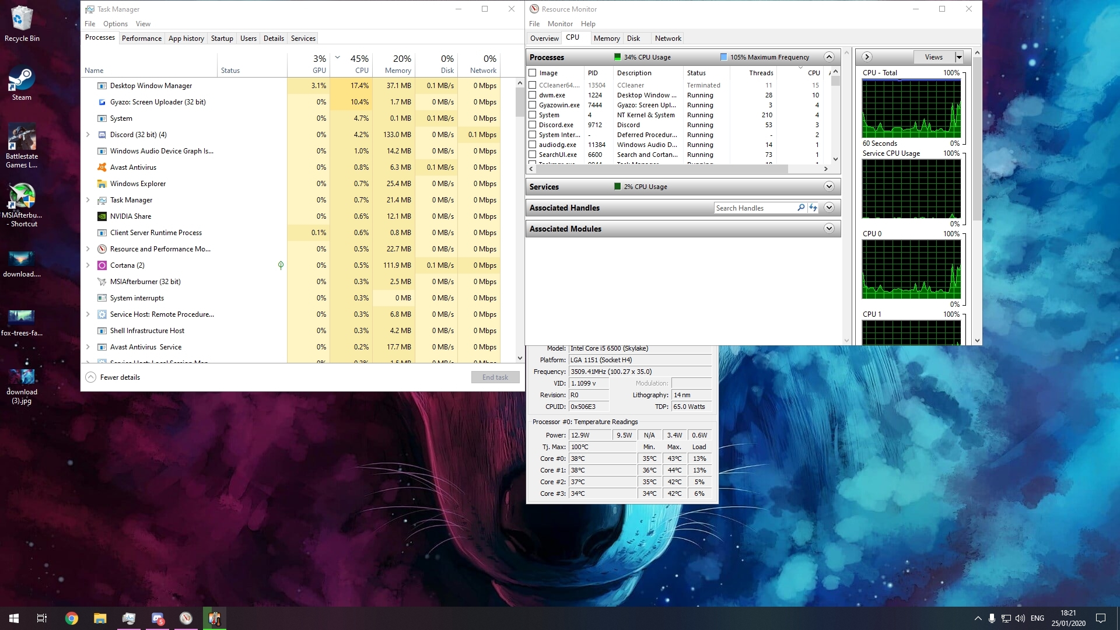Click the refresh icon beside Search Handles
1120x630 pixels.
(813, 208)
